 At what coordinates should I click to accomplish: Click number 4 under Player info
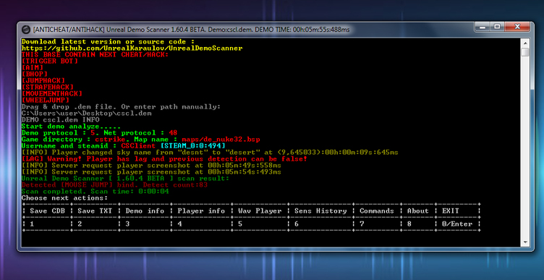(179, 224)
